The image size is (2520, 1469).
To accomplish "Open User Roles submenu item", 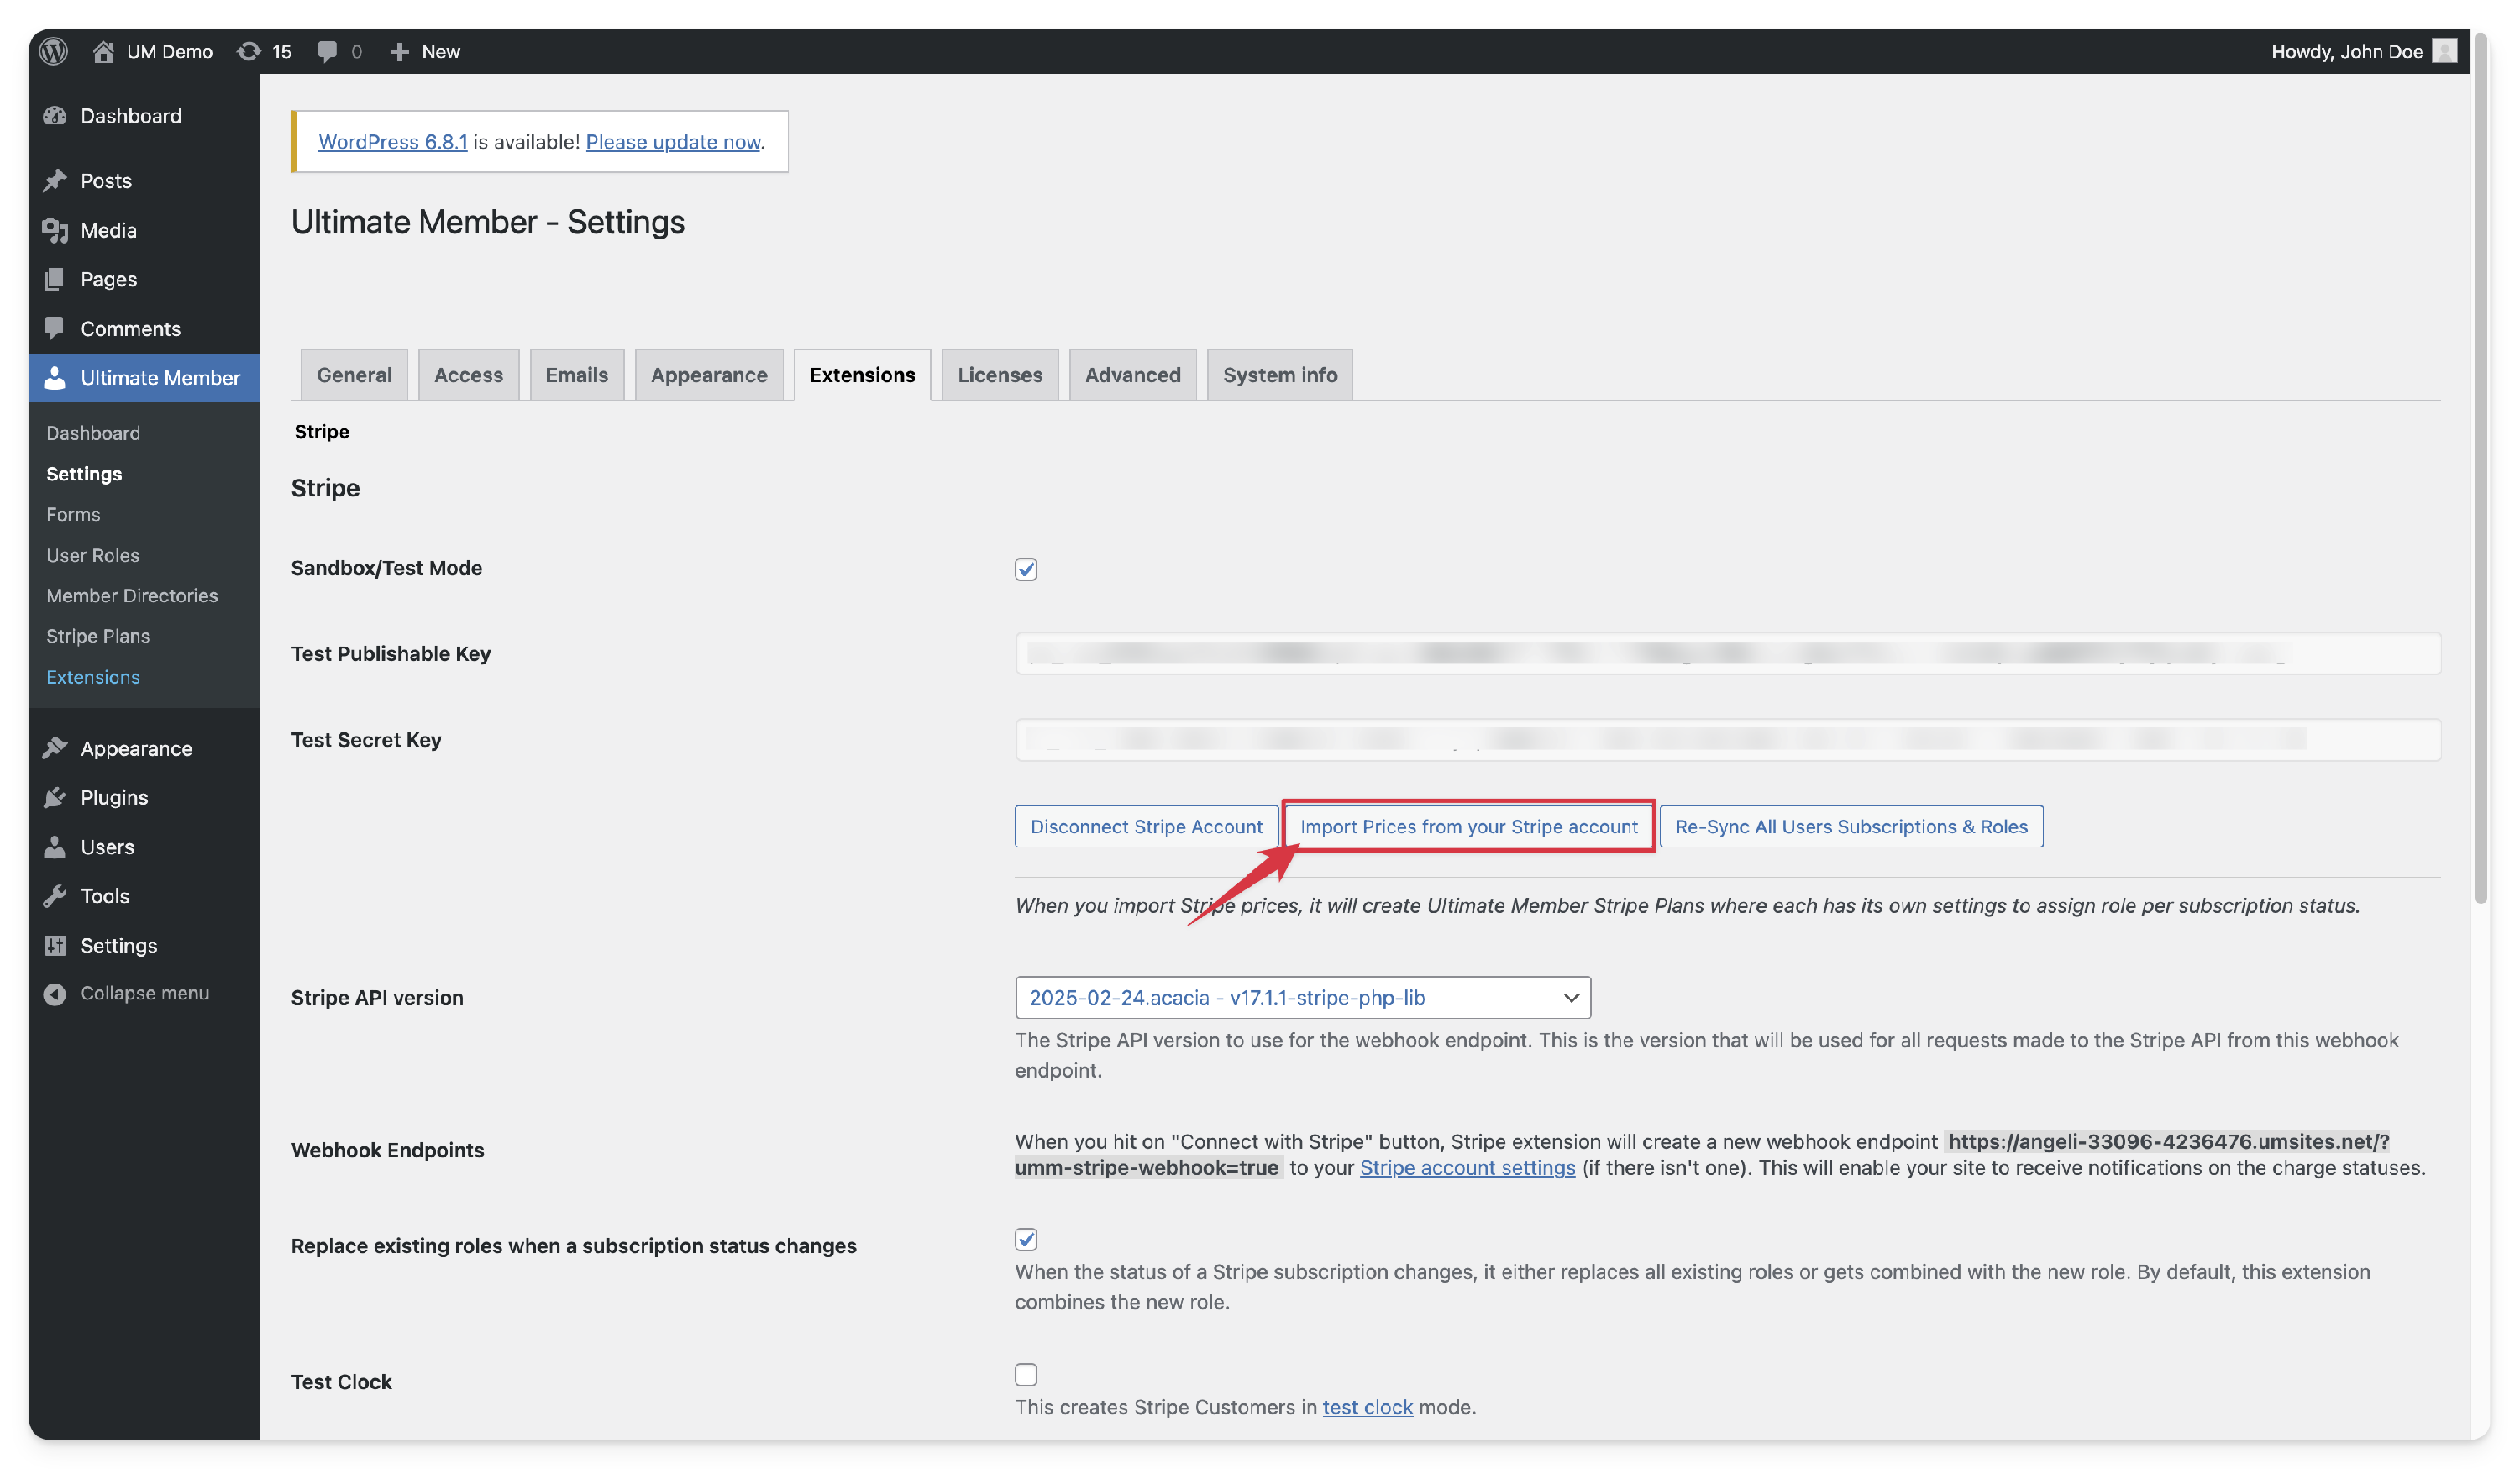I will tap(93, 555).
